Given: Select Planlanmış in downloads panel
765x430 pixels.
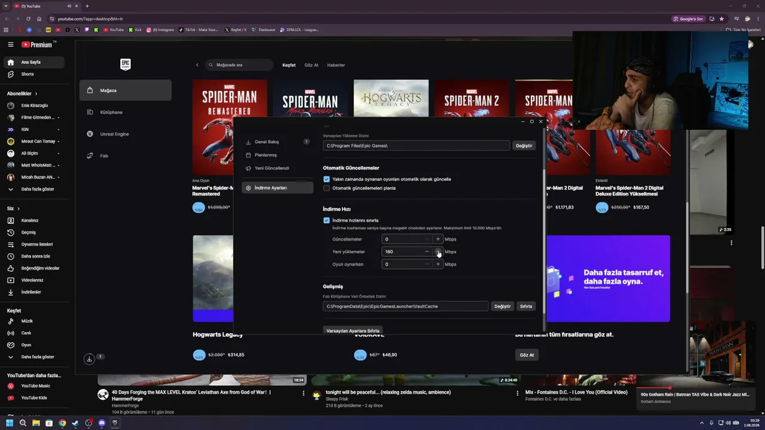Looking at the screenshot, I should point(277,155).
